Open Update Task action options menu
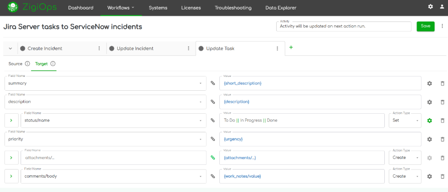The width and height of the screenshot is (448, 192). [x=277, y=49]
